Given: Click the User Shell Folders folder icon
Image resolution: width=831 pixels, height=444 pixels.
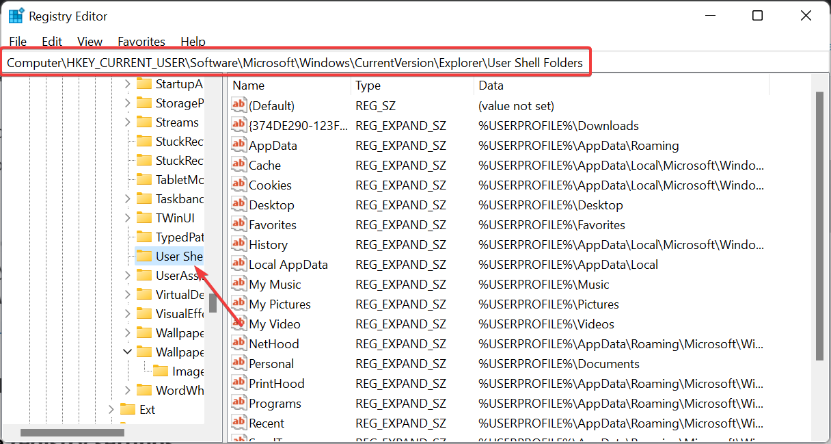Looking at the screenshot, I should 146,256.
